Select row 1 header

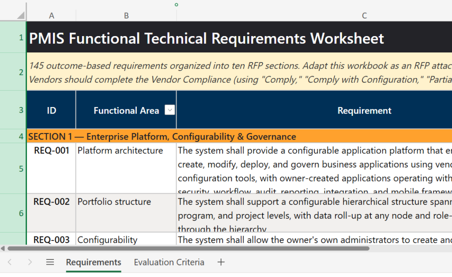[13, 37]
